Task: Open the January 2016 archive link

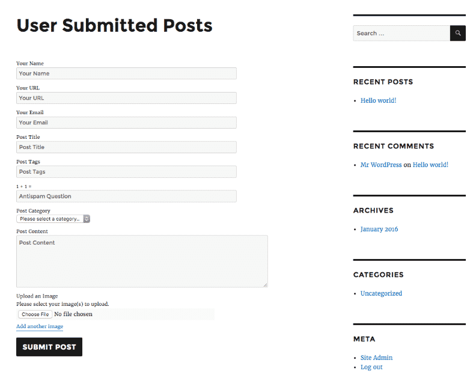Action: click(x=379, y=229)
